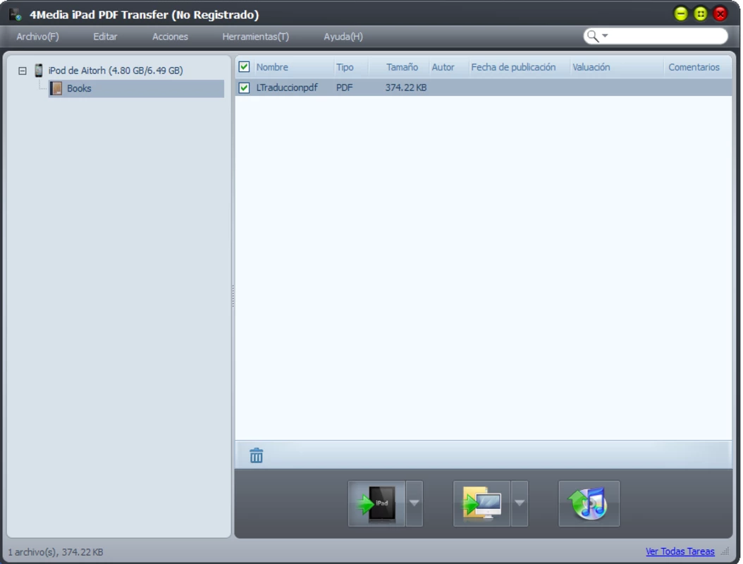The height and width of the screenshot is (564, 743).
Task: Open the Acciones menu
Action: click(x=170, y=37)
